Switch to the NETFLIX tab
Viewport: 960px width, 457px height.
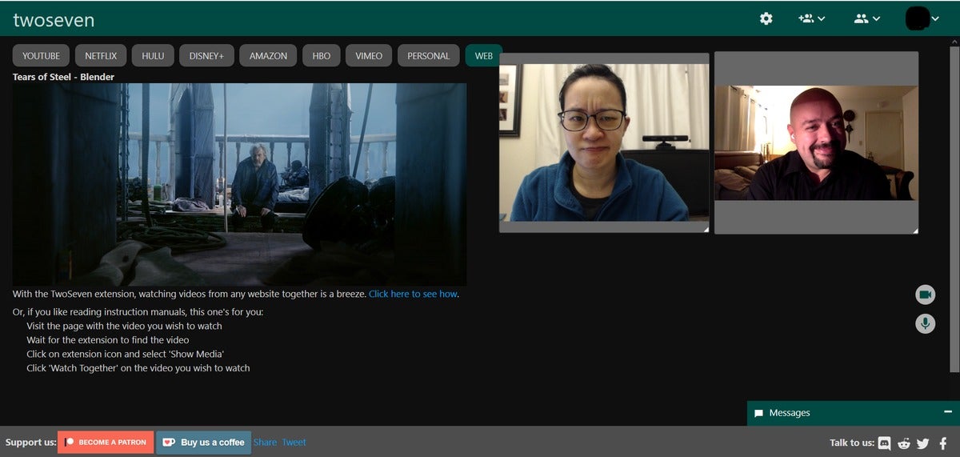pos(101,56)
